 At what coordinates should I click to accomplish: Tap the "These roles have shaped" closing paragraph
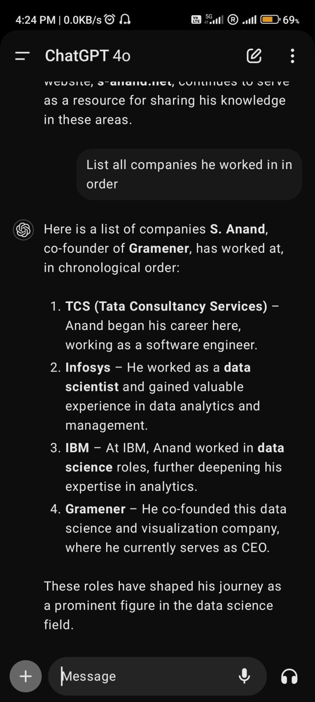coord(162,605)
